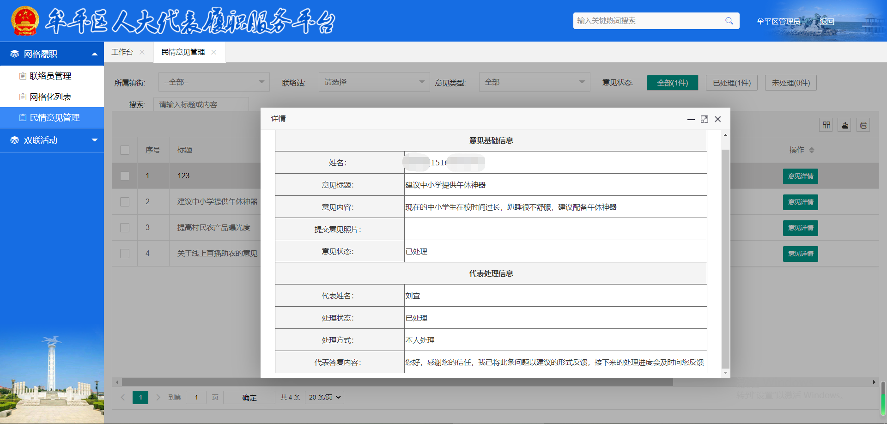
Task: Switch to the 工作台 tab
Action: coord(122,52)
